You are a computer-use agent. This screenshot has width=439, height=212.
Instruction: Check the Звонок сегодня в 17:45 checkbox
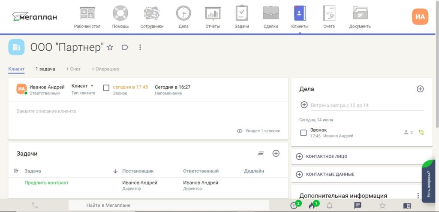pos(106,88)
